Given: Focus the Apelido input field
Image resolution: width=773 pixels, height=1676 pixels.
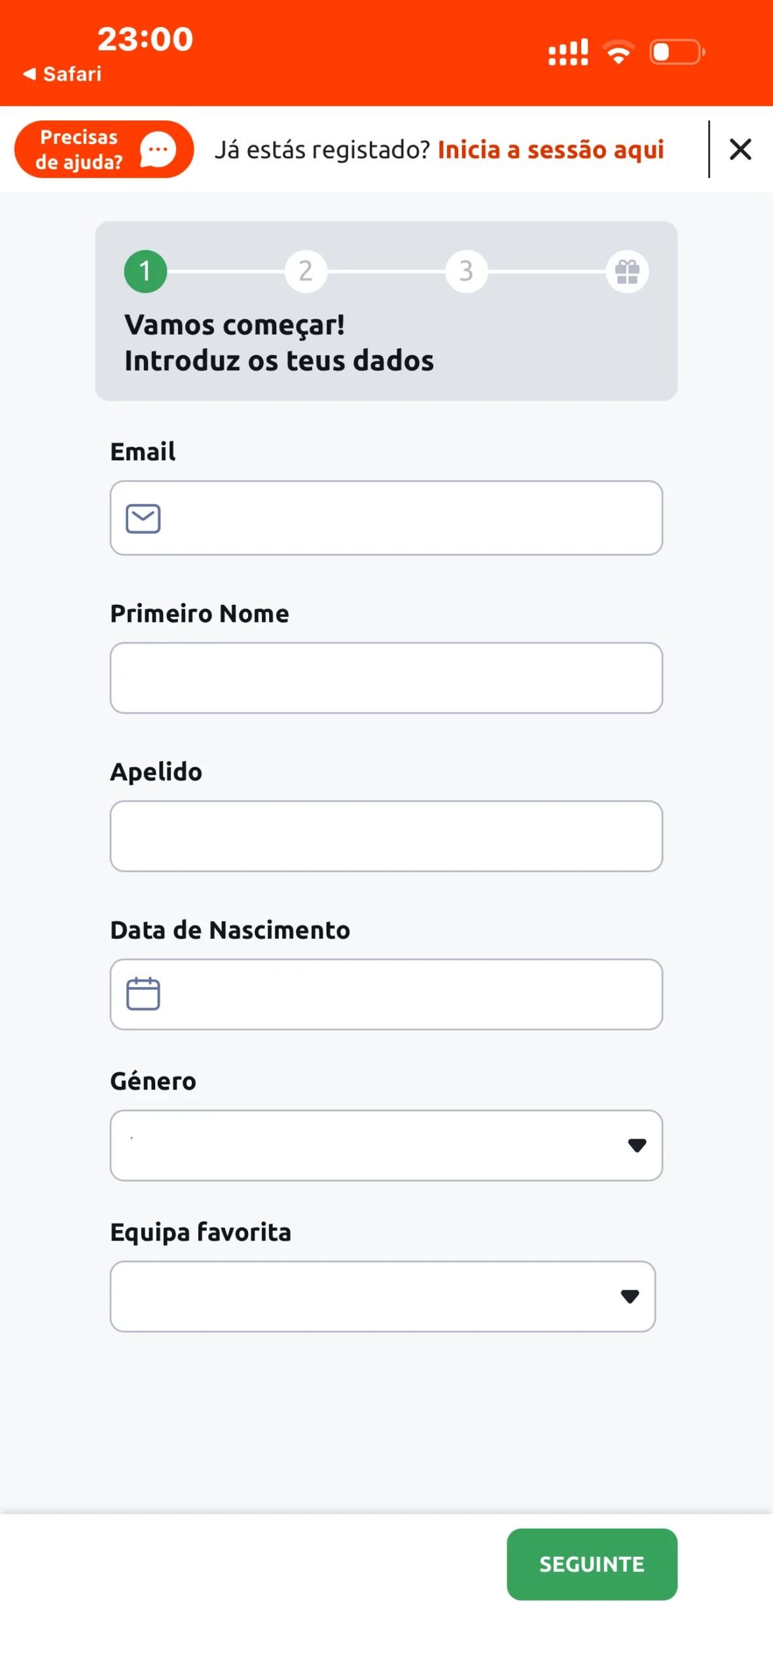Looking at the screenshot, I should [386, 836].
